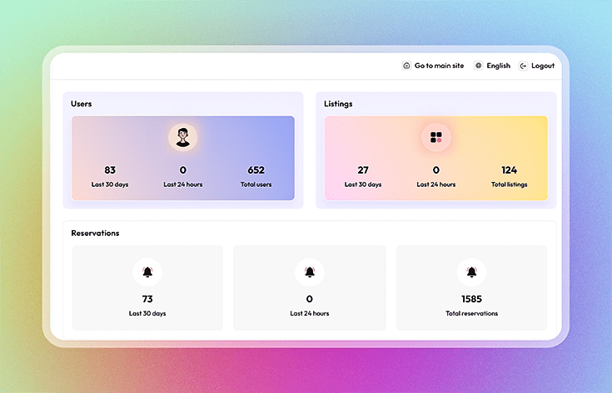Image resolution: width=612 pixels, height=393 pixels.
Task: Click the 0 value in Reservations section
Action: point(310,299)
